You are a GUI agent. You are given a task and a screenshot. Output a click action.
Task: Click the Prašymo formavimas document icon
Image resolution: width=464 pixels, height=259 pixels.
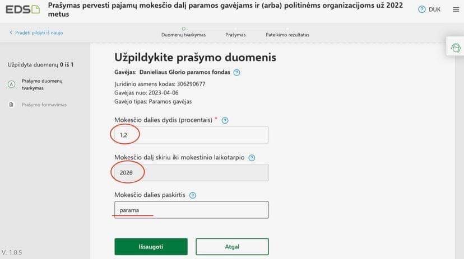11,105
